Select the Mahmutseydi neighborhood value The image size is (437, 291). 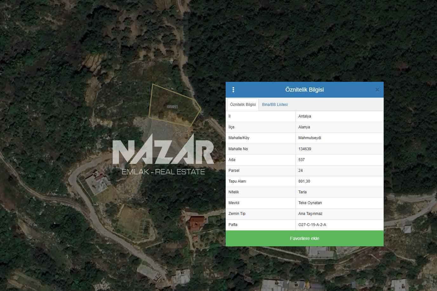tap(310, 138)
